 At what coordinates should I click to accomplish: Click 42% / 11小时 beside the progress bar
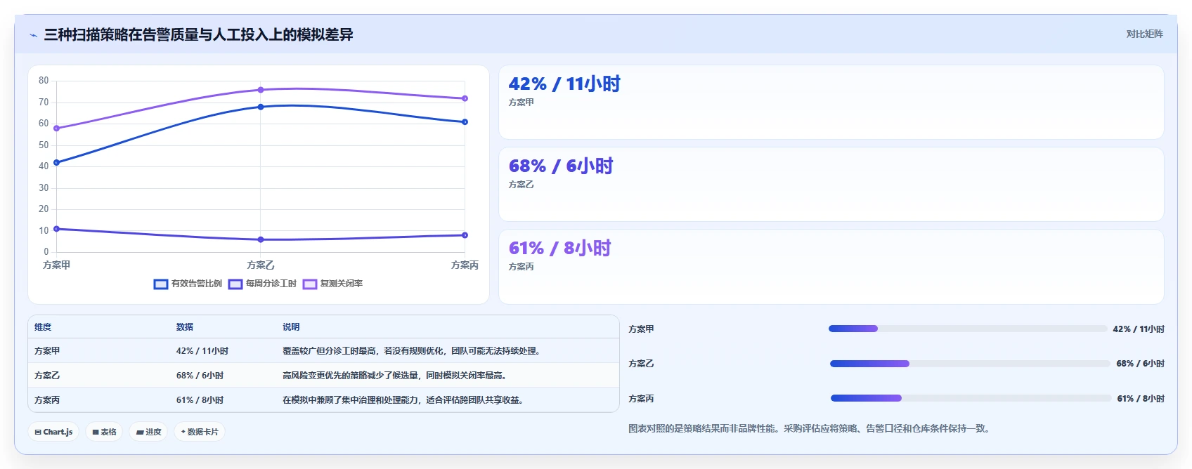[x=1139, y=329]
